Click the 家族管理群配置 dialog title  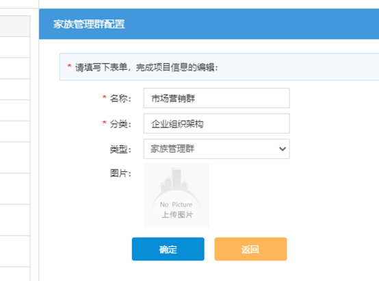89,24
